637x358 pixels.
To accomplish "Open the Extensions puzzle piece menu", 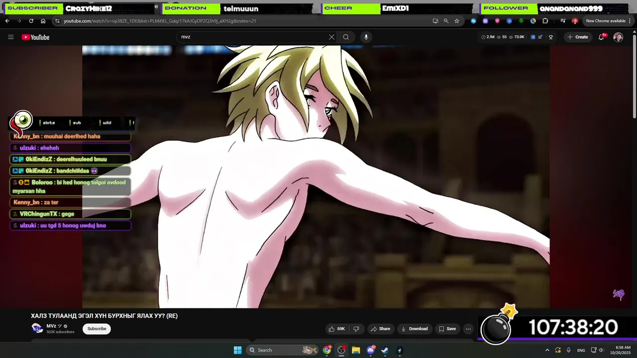I will [545, 21].
